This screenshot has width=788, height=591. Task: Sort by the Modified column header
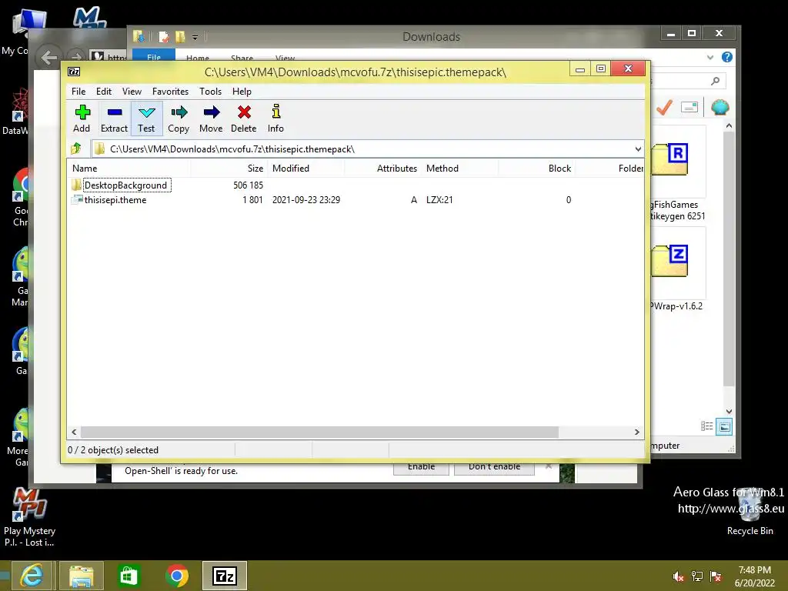306,169
